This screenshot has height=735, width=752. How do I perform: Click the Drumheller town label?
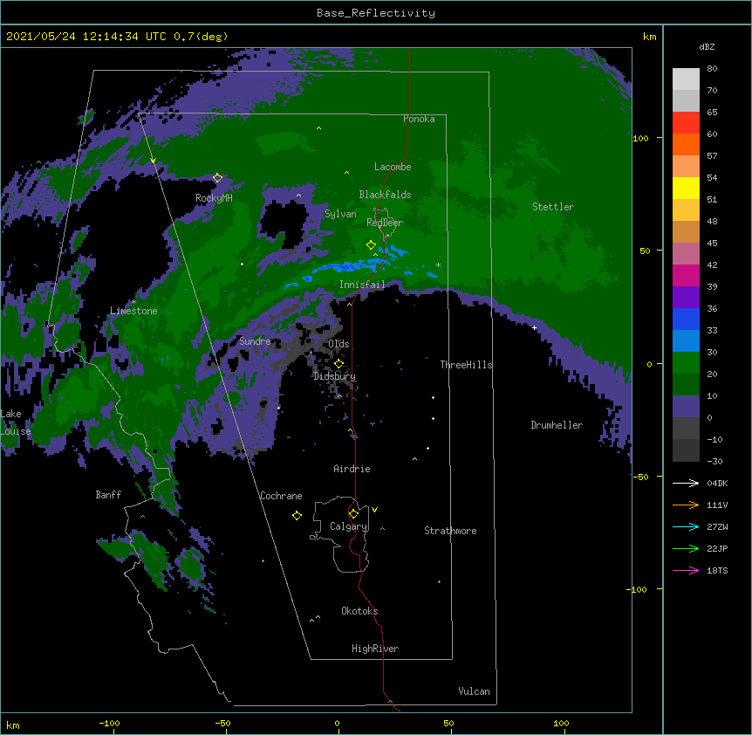[557, 425]
